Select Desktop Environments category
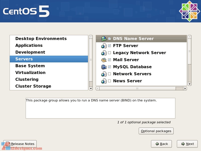201x151 pixels. pos(49,39)
